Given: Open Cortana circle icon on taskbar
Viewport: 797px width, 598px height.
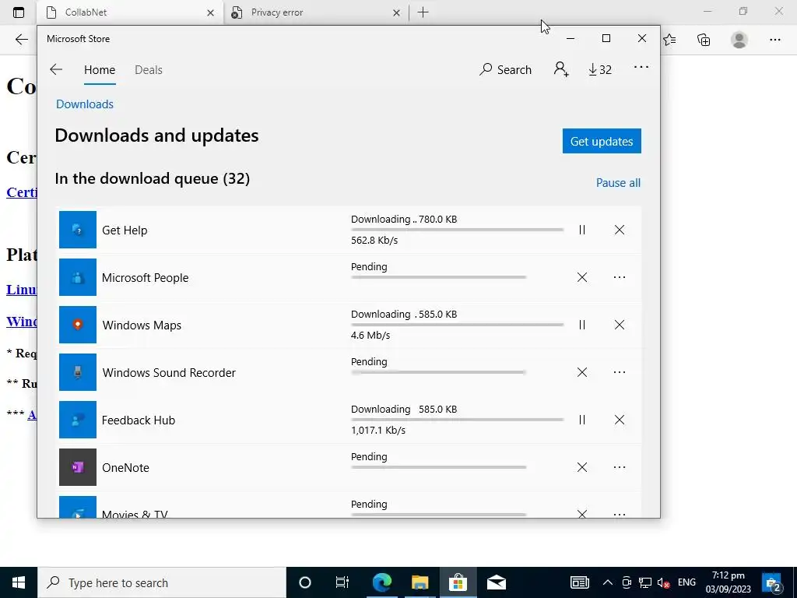Looking at the screenshot, I should [x=304, y=582].
